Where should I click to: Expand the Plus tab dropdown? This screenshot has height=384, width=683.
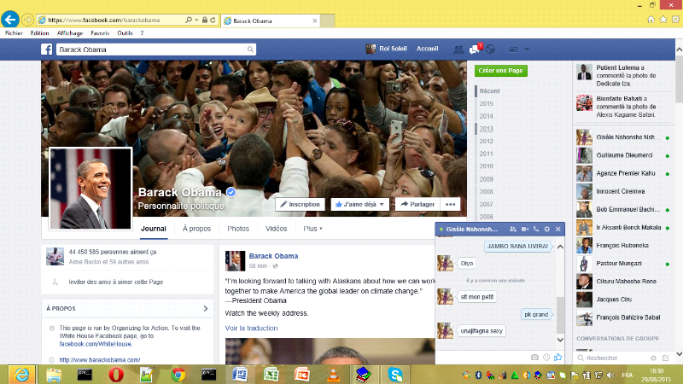(x=311, y=229)
